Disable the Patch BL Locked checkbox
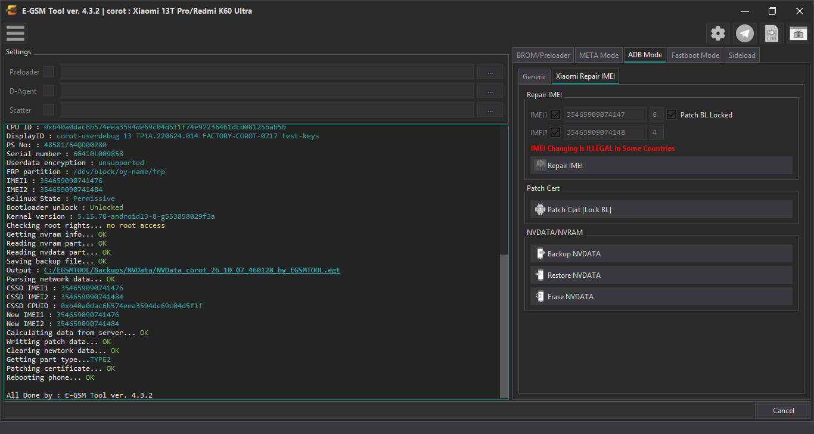 [672, 114]
